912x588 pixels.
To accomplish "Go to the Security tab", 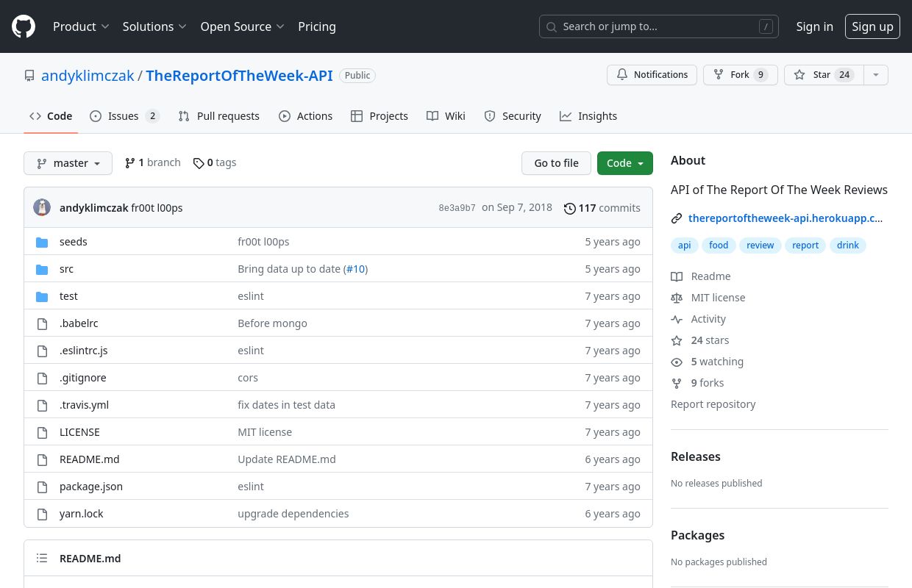I will (x=513, y=116).
